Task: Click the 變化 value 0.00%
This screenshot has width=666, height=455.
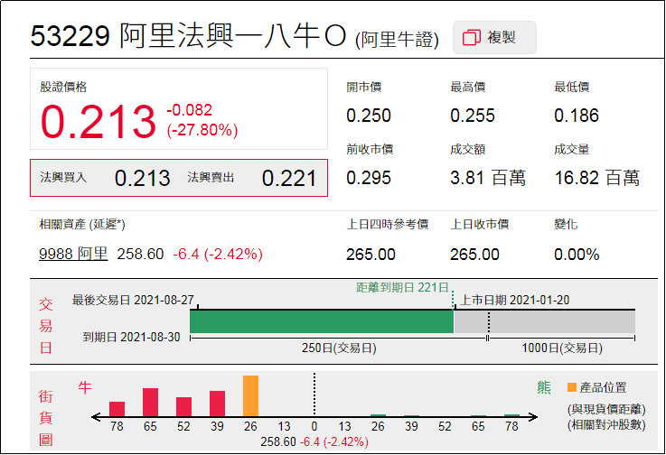Action: [x=577, y=255]
